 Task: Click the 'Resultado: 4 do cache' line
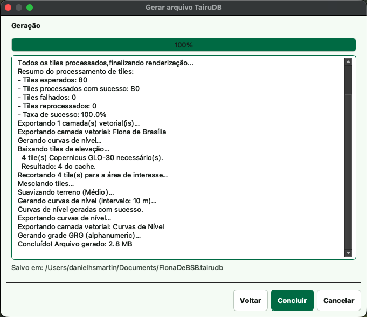[58, 167]
